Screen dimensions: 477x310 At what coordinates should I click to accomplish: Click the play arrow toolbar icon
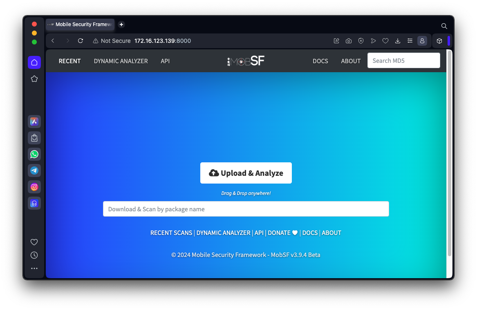click(x=373, y=41)
